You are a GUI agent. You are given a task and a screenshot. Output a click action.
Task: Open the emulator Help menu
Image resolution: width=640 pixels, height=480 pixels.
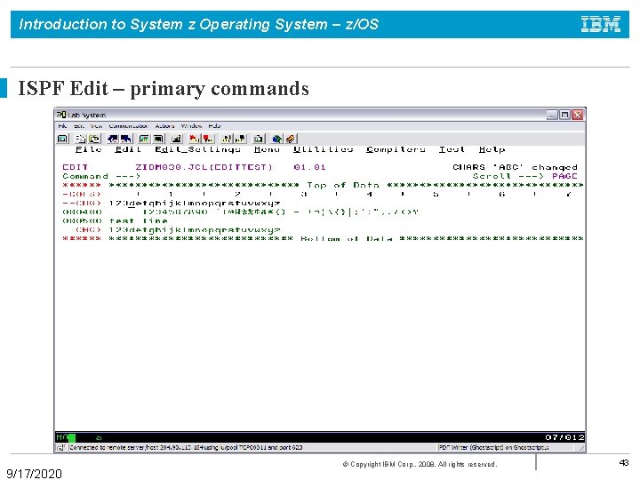pos(214,125)
